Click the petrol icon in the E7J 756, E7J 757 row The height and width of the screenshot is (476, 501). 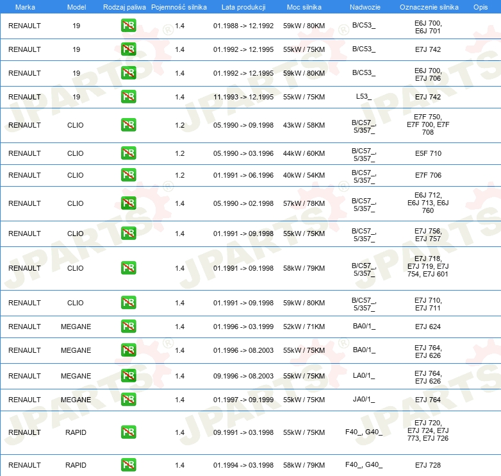[x=128, y=234]
